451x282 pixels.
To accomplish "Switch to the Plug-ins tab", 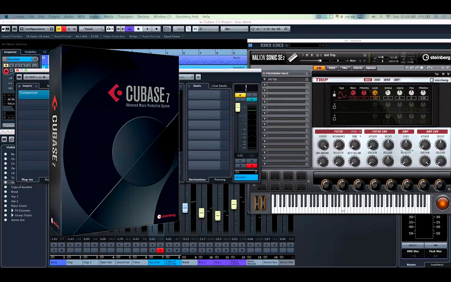I will click(27, 179).
